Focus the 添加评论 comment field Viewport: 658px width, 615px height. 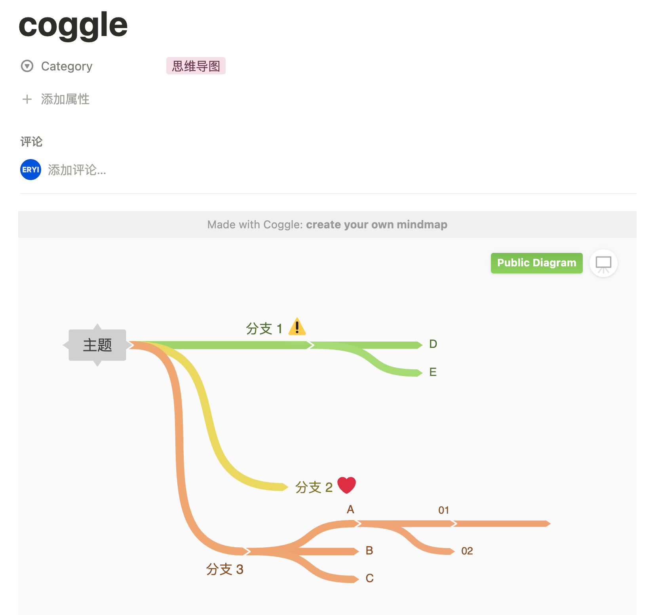[77, 170]
